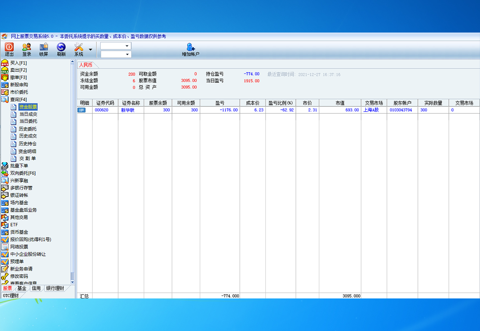Screen dimensions: 480x331
Task: Sort the table by the 盈亏 column header
Action: [220, 103]
